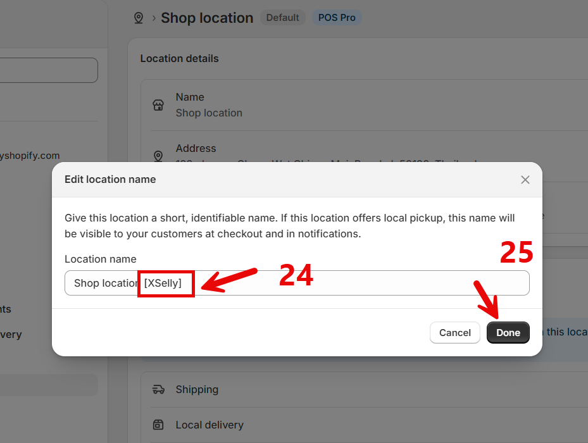This screenshot has width=588, height=443.
Task: Close the Edit location name dialog
Action: pos(525,180)
